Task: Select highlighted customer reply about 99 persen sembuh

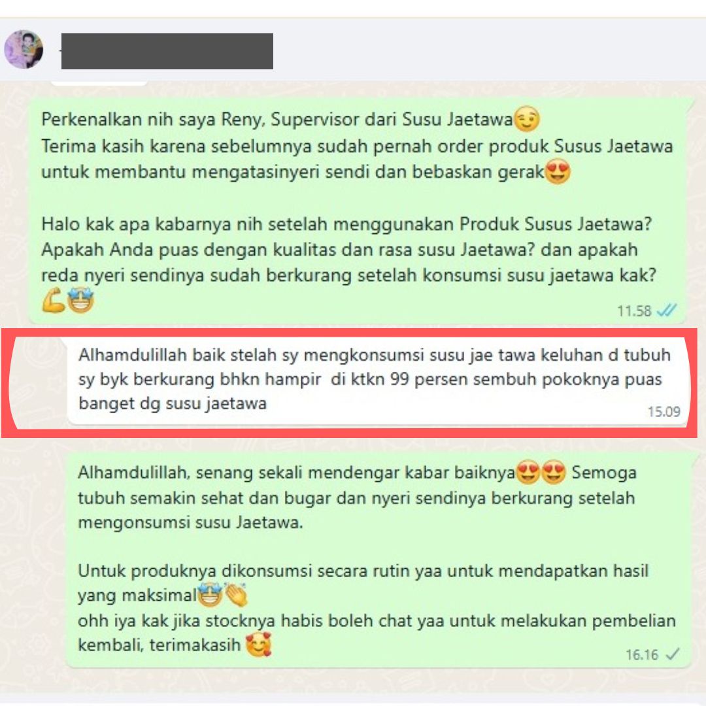Action: (377, 382)
